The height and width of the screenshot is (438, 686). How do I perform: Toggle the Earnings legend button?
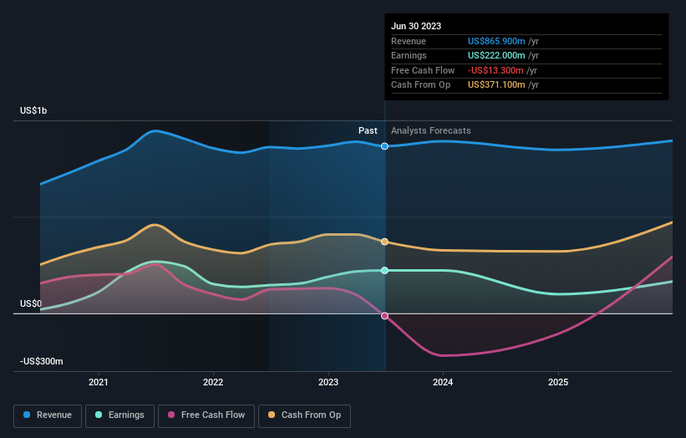[x=119, y=415]
